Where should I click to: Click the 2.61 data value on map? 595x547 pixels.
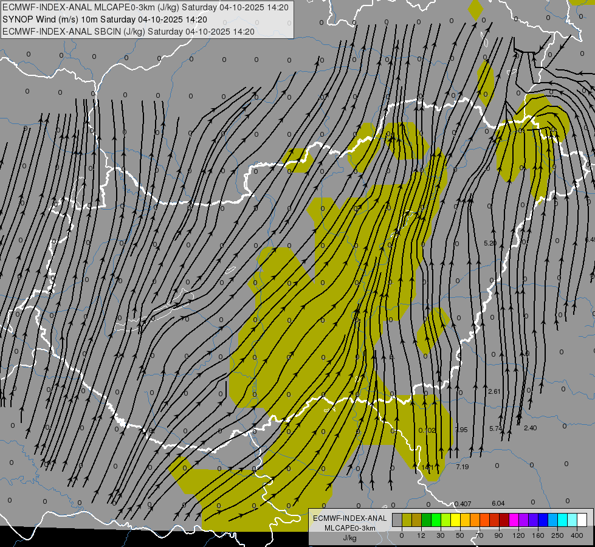(495, 391)
